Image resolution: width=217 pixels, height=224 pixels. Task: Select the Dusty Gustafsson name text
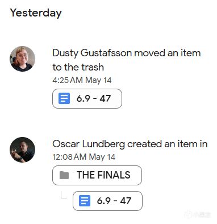pos(92,53)
